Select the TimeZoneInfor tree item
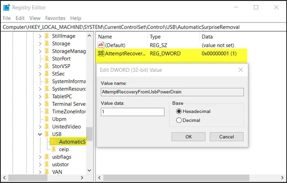 pyautogui.click(x=69, y=112)
